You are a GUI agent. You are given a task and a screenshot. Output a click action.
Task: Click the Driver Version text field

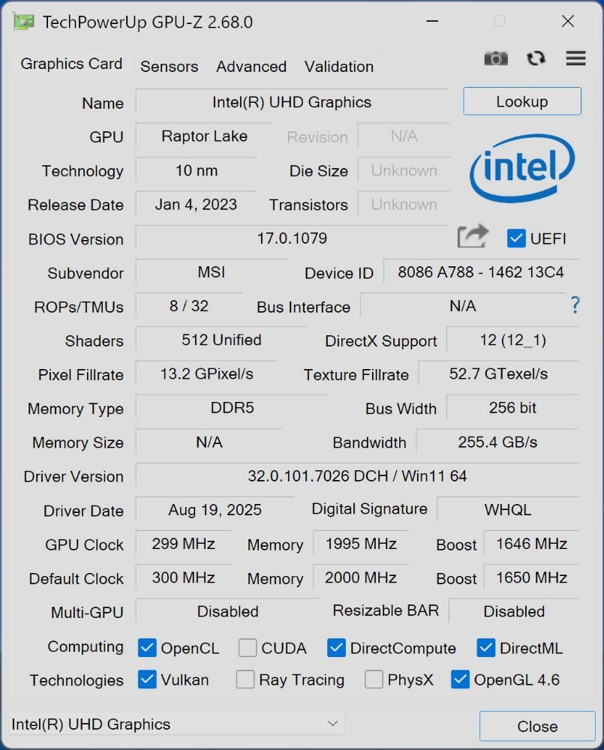(x=356, y=476)
